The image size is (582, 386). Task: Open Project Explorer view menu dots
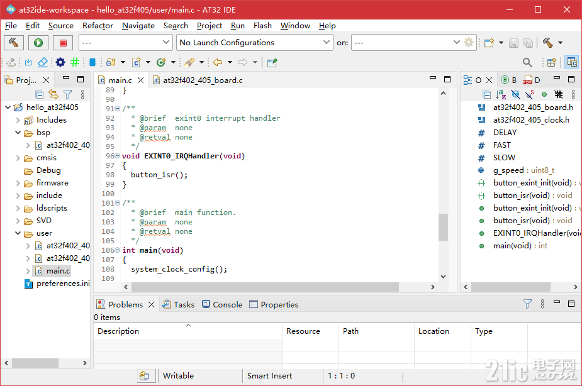82,94
